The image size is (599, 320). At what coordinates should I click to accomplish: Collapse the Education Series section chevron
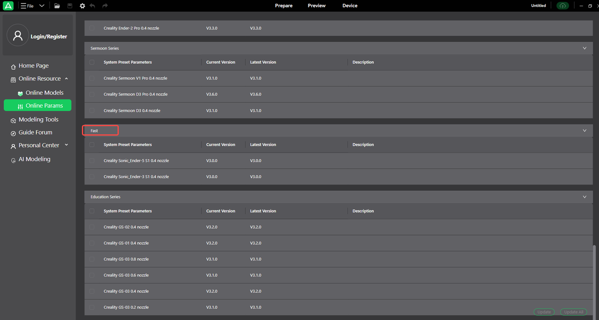click(x=584, y=197)
